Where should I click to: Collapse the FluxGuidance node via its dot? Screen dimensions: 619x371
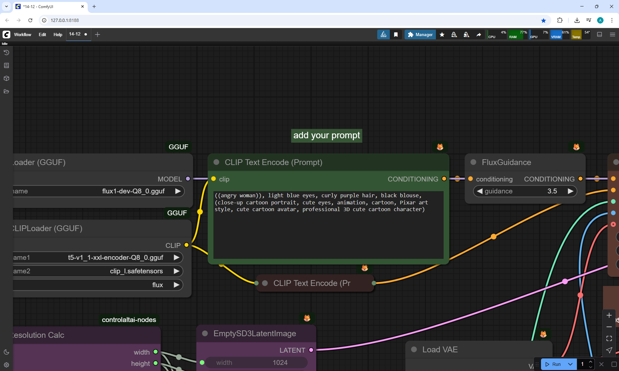coord(473,162)
